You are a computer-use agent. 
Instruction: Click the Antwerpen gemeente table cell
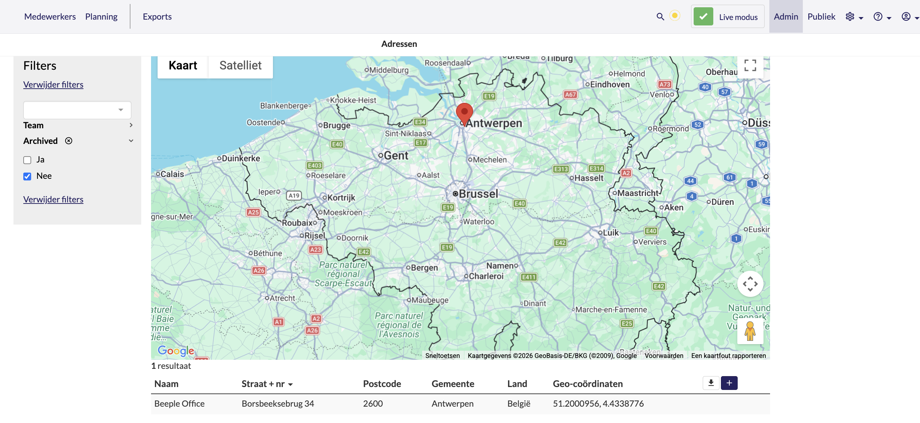click(452, 404)
